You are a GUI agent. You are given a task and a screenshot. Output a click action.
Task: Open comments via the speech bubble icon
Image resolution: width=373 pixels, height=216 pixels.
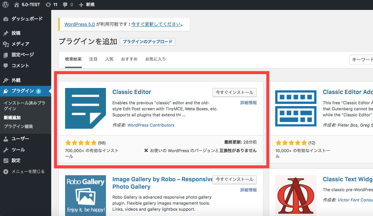pos(66,4)
